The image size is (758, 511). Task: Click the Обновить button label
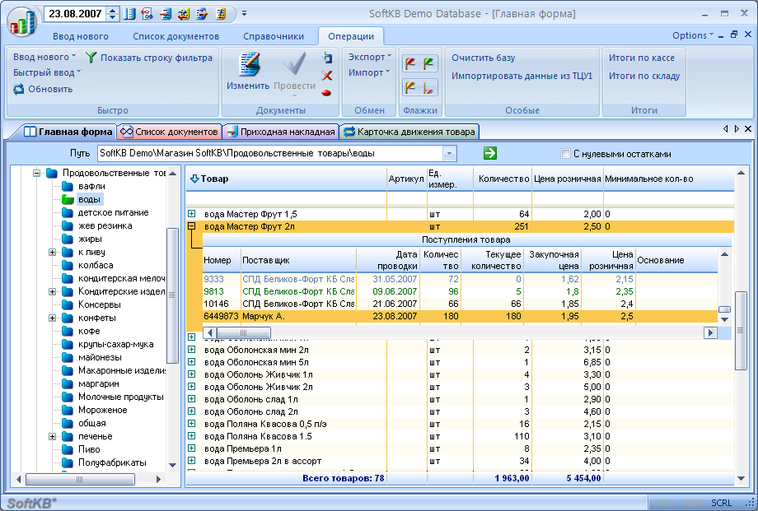[x=50, y=89]
